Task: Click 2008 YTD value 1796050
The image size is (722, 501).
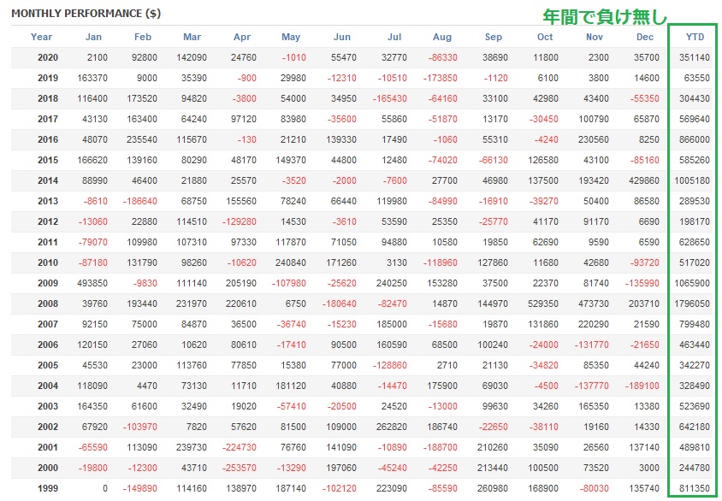Action: click(x=692, y=304)
